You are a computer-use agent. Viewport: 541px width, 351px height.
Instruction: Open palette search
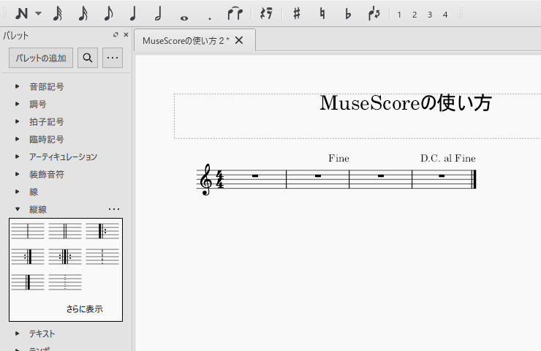pyautogui.click(x=88, y=58)
